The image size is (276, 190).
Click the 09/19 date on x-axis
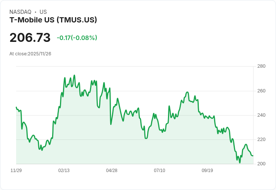pyautogui.click(x=207, y=171)
